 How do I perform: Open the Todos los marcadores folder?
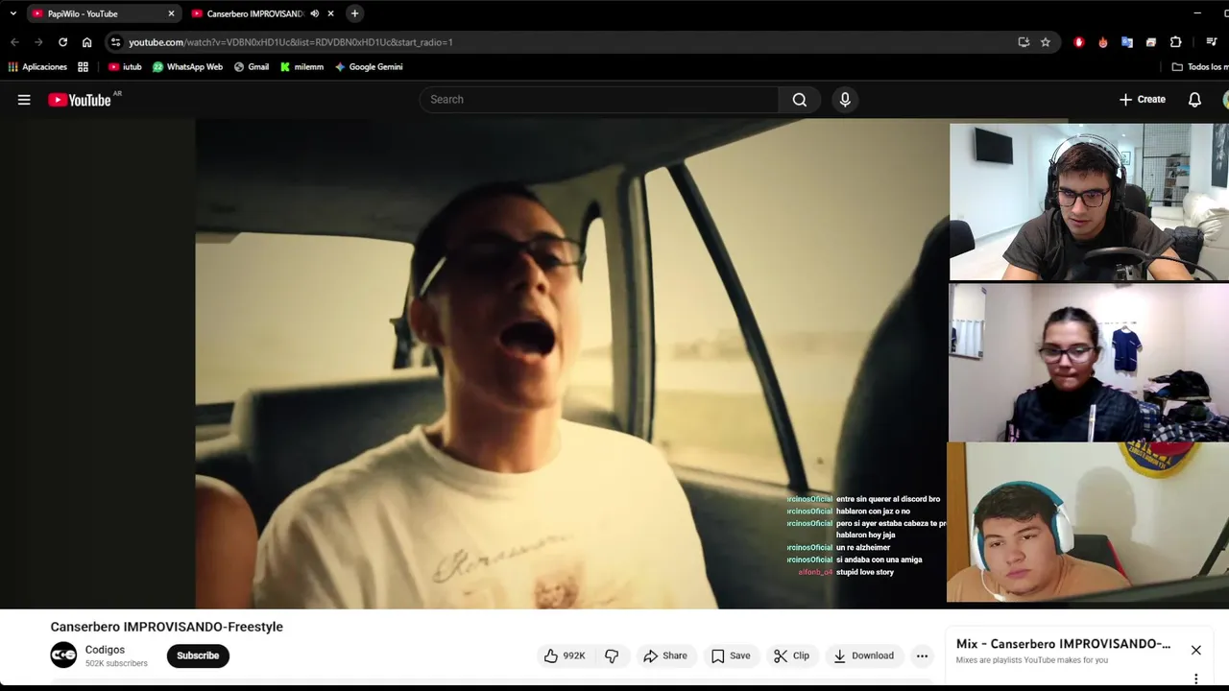point(1200,67)
